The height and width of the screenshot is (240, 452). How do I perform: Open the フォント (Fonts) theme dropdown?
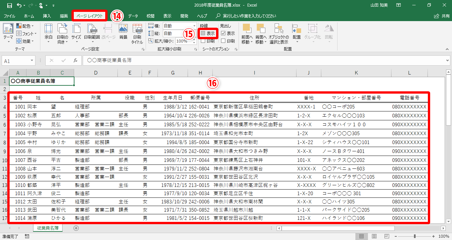point(26,34)
